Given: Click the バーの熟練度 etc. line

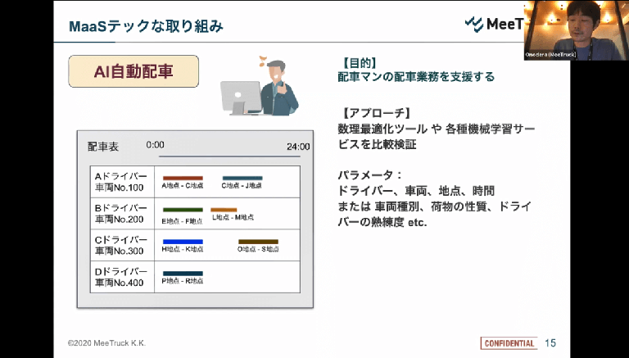Looking at the screenshot, I should click(382, 222).
